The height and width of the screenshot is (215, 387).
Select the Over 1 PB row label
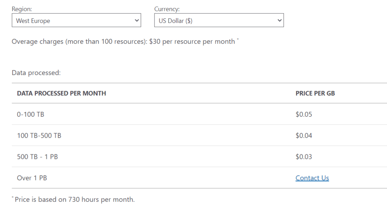pos(32,178)
